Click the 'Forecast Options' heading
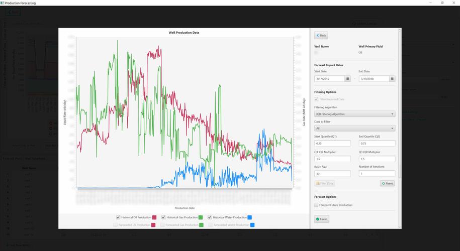This screenshot has width=460, height=251. tap(325, 197)
